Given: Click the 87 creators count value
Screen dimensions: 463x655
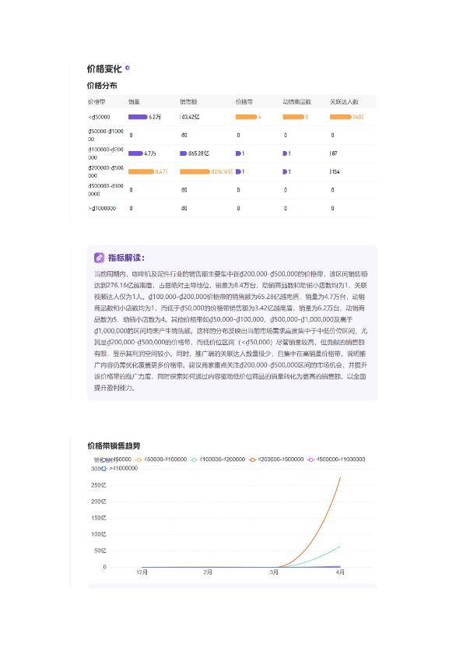Looking at the screenshot, I should (x=334, y=153).
